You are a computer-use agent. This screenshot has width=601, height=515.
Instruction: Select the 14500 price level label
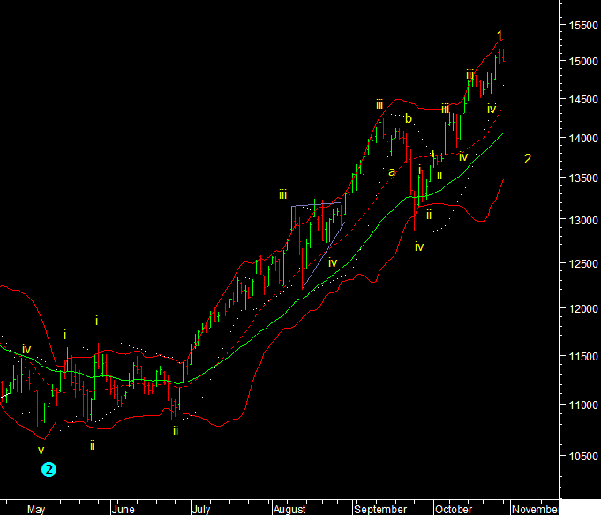pyautogui.click(x=583, y=100)
